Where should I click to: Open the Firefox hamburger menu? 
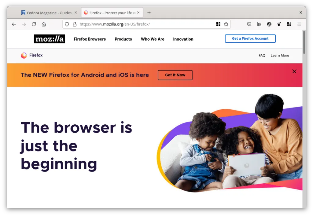(299, 24)
